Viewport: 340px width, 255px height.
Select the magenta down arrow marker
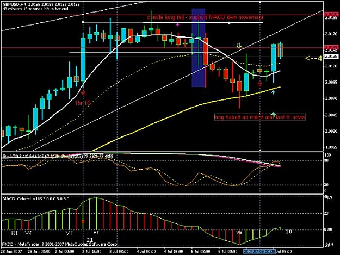[x=177, y=24]
